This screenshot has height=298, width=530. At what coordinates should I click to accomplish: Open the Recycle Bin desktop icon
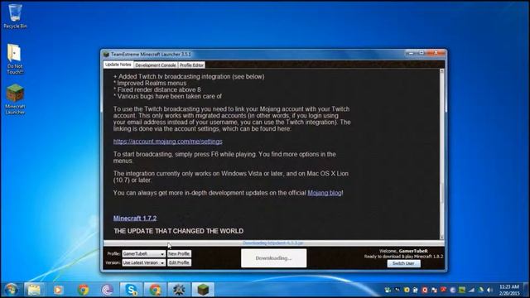tap(15, 17)
